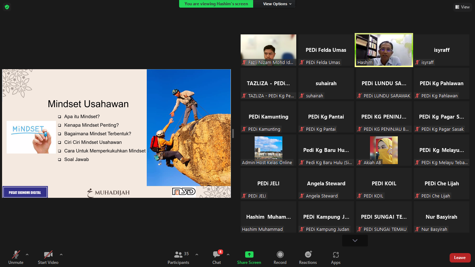
Task: Click the green encryption shield icon
Action: (7, 7)
